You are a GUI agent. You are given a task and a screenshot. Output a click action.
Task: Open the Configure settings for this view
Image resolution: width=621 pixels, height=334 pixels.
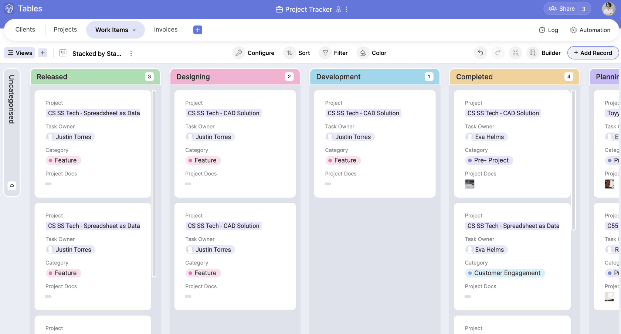[254, 53]
